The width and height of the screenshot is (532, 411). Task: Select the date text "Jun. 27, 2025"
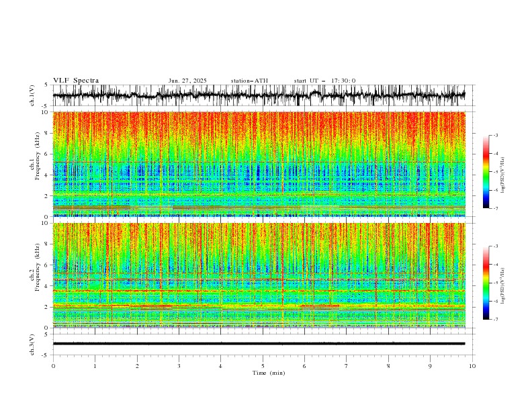[x=187, y=81]
